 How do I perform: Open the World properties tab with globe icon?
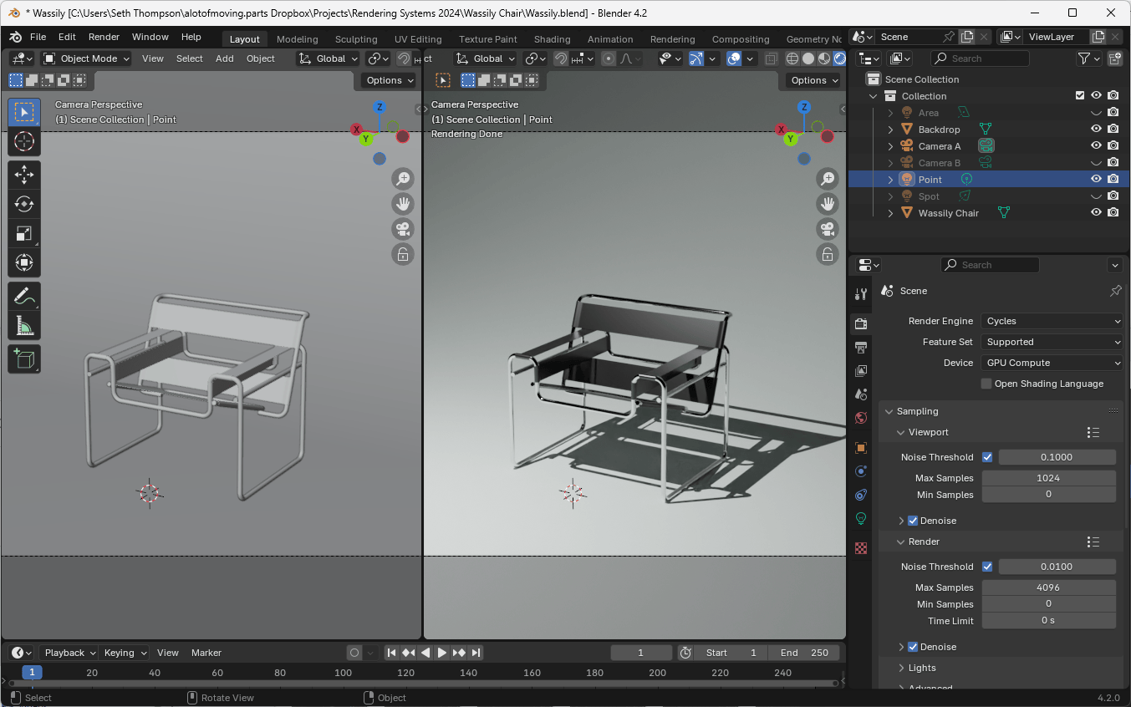861,418
